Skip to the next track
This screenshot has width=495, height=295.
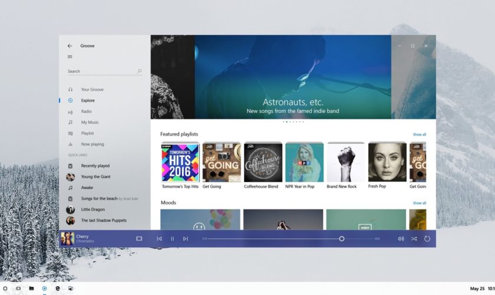186,239
